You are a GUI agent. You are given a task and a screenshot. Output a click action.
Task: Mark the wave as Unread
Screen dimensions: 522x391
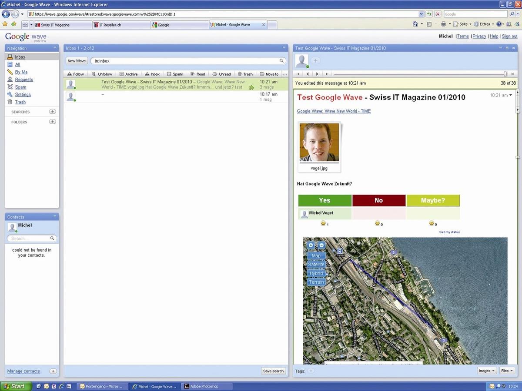click(221, 74)
